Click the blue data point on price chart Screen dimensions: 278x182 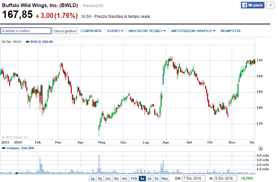click(x=17, y=75)
